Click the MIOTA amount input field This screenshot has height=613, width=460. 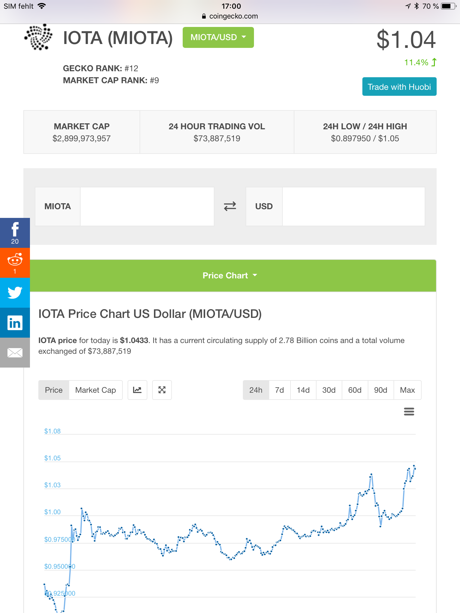[x=147, y=207]
